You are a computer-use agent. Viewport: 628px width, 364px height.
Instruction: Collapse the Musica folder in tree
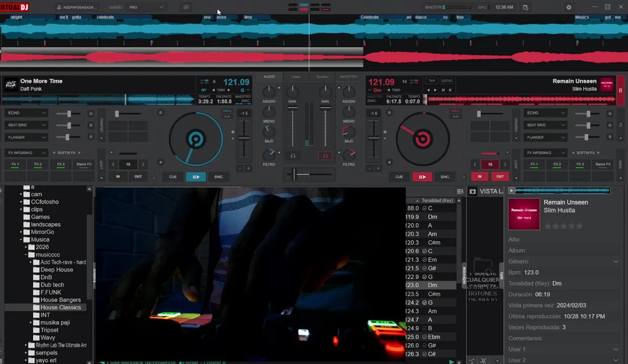tap(21, 240)
